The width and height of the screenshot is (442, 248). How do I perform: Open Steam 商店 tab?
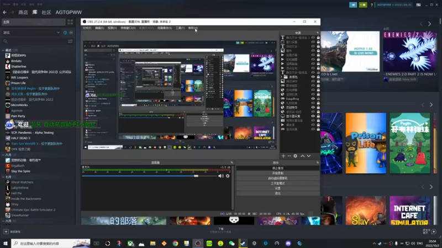coord(23,12)
